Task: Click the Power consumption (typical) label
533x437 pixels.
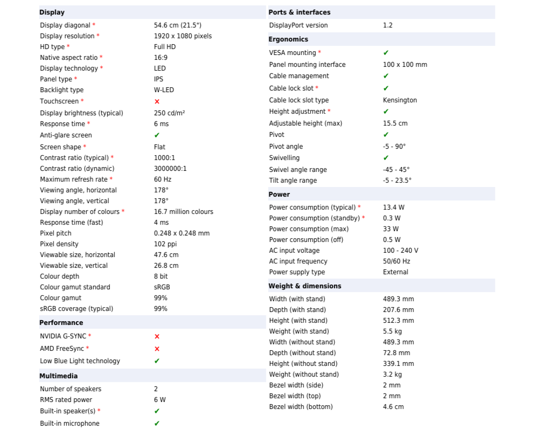Action: (x=313, y=207)
